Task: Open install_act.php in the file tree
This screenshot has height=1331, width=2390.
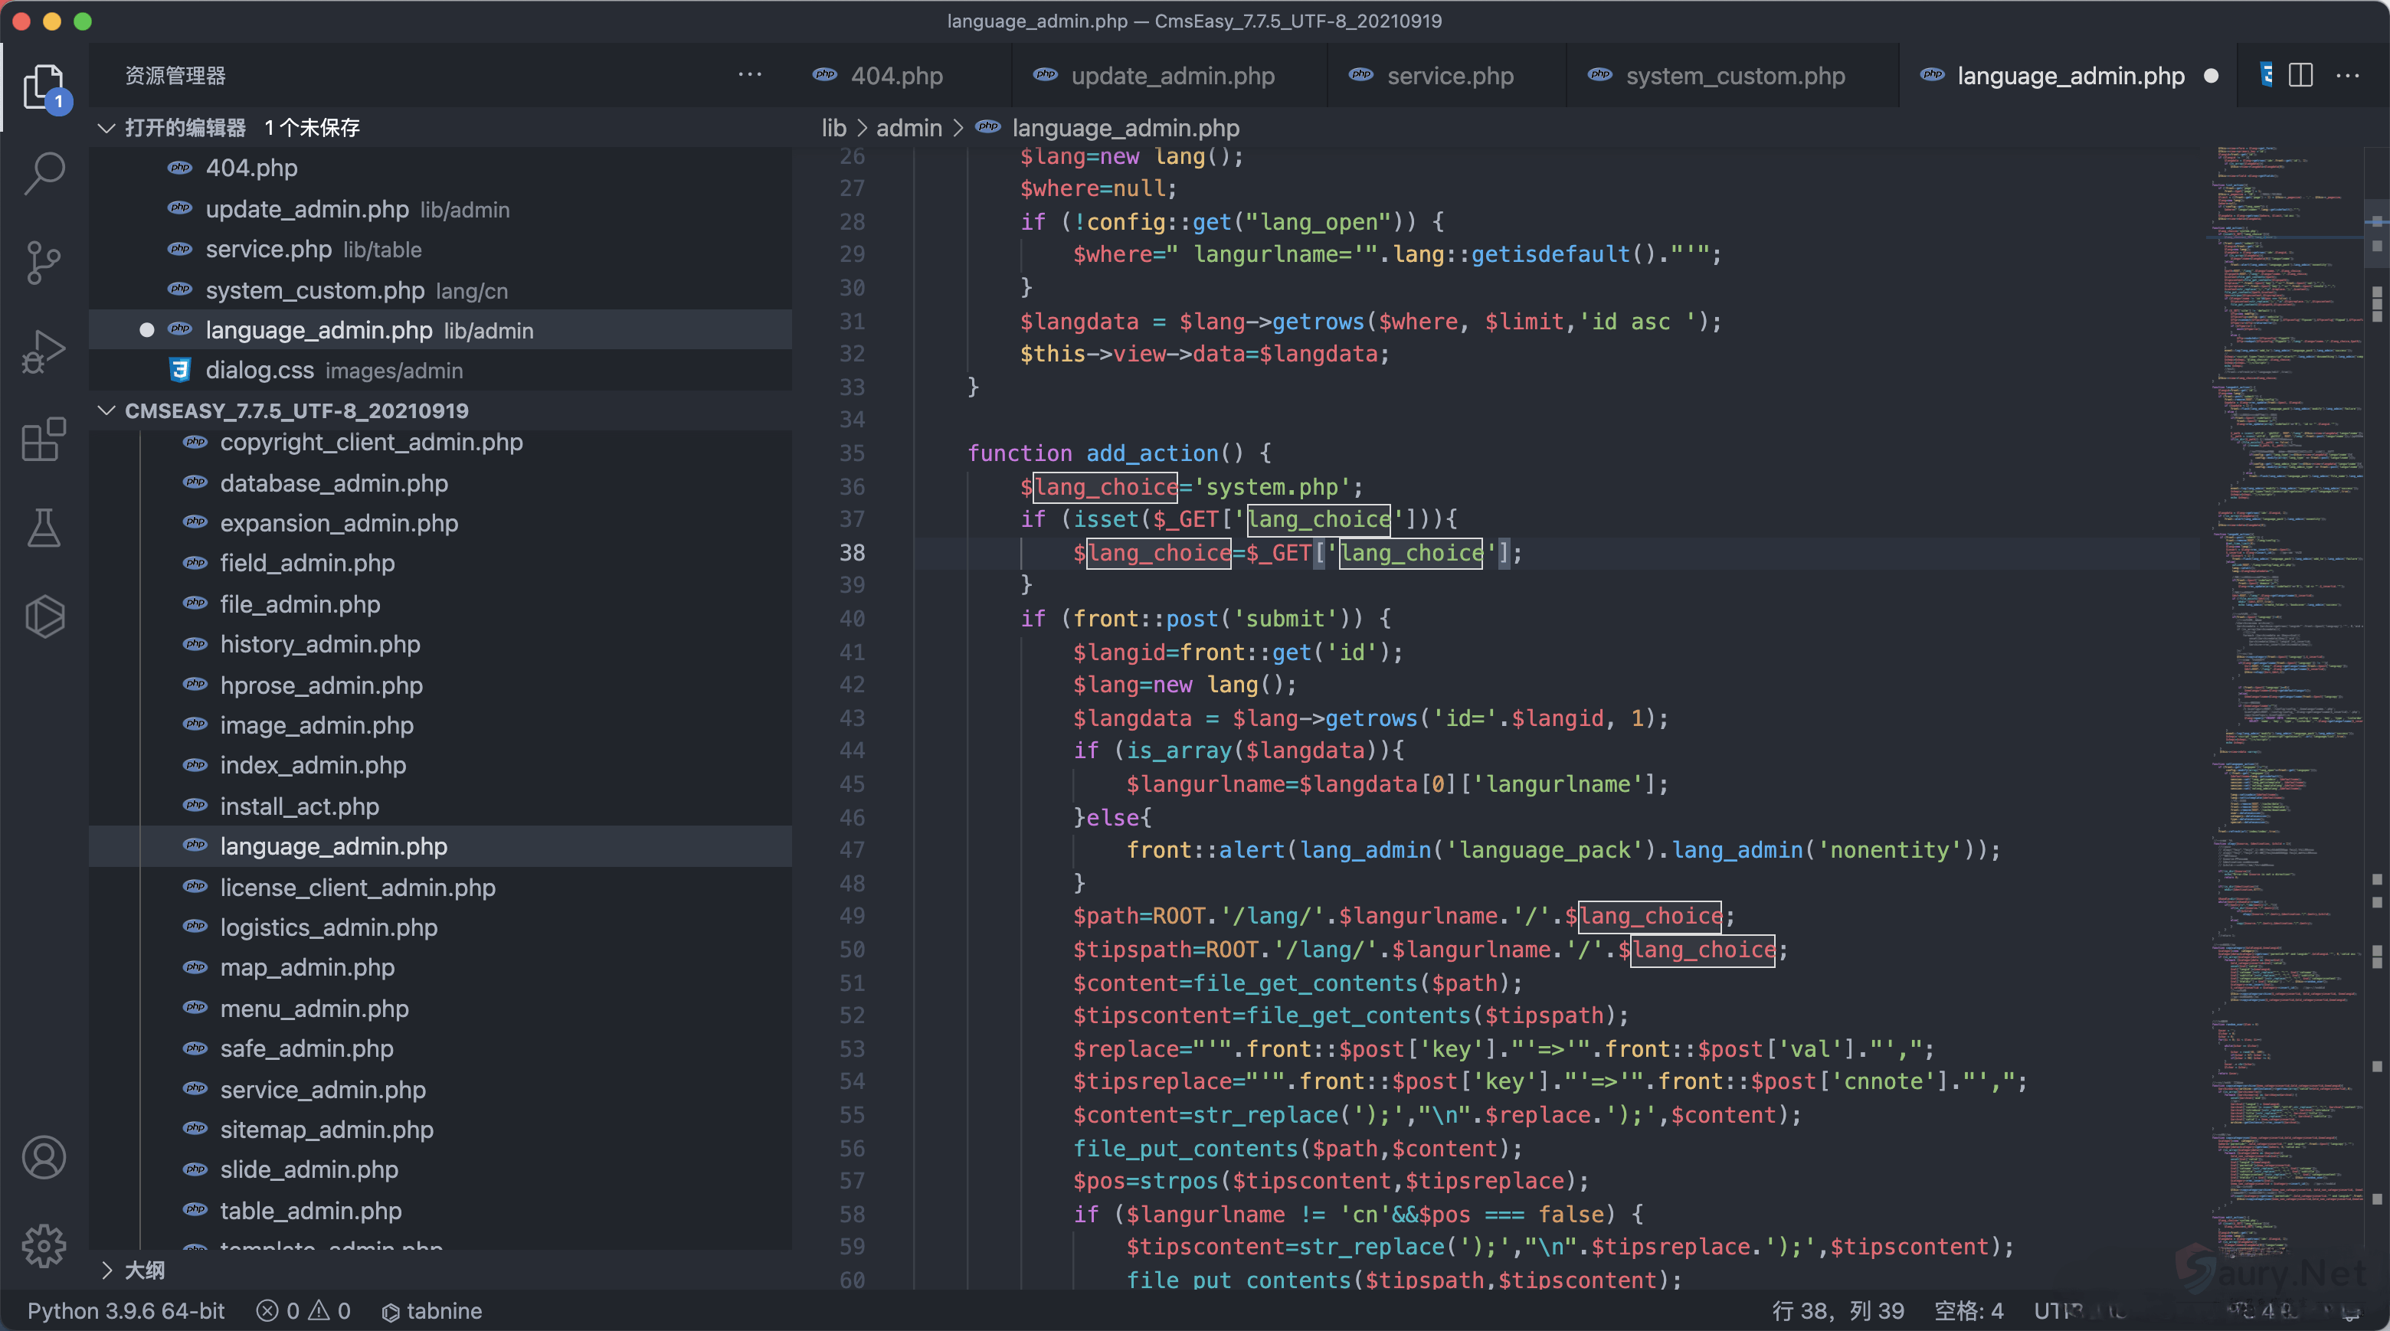Action: (x=299, y=806)
